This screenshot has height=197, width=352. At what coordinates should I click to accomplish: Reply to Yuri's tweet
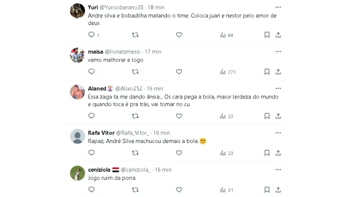point(92,35)
